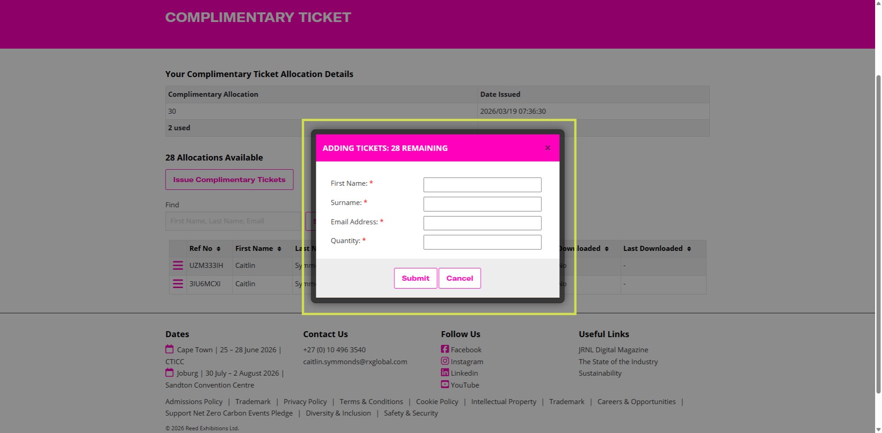Open menu icon for 3IU6MCXI row
882x433 pixels.
coord(178,284)
